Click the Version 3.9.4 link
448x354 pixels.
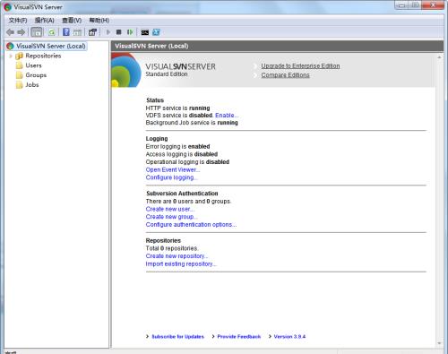(289, 337)
